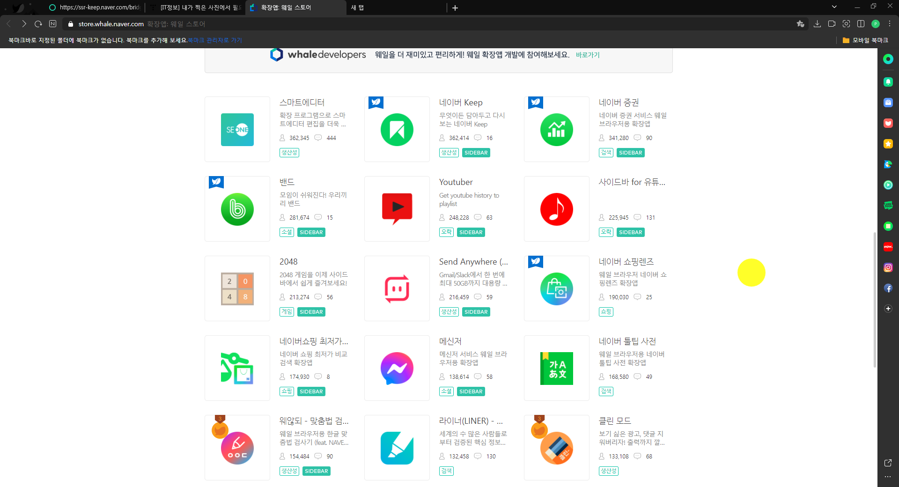Open the NOW. sidebar icon
This screenshot has width=899, height=487.
pos(888,247)
